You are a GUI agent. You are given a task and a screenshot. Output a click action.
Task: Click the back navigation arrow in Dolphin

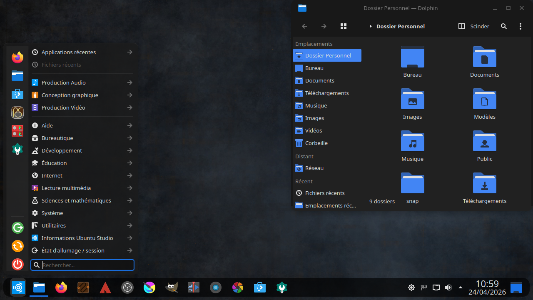click(304, 26)
